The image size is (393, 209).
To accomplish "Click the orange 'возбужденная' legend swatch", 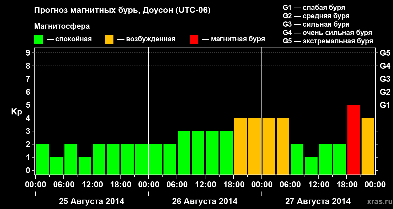I will 109,39.
